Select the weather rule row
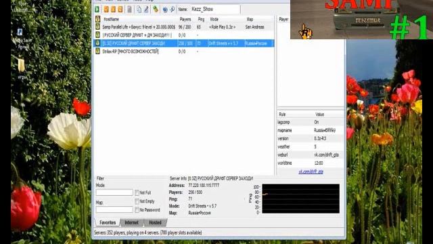 [311, 146]
